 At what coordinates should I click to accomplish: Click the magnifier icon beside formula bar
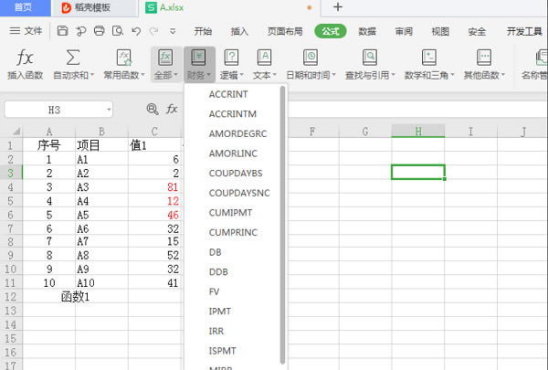[153, 110]
